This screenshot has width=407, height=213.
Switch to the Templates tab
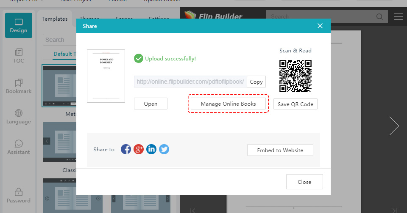[x=55, y=19]
